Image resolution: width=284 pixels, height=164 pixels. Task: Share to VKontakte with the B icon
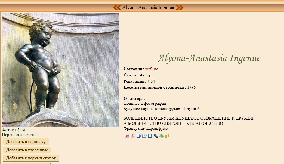coord(150,136)
